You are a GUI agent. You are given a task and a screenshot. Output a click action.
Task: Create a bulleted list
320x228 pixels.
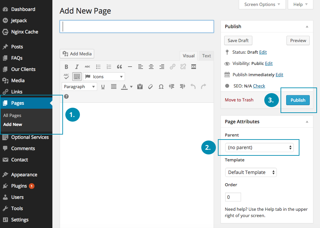[98, 67]
